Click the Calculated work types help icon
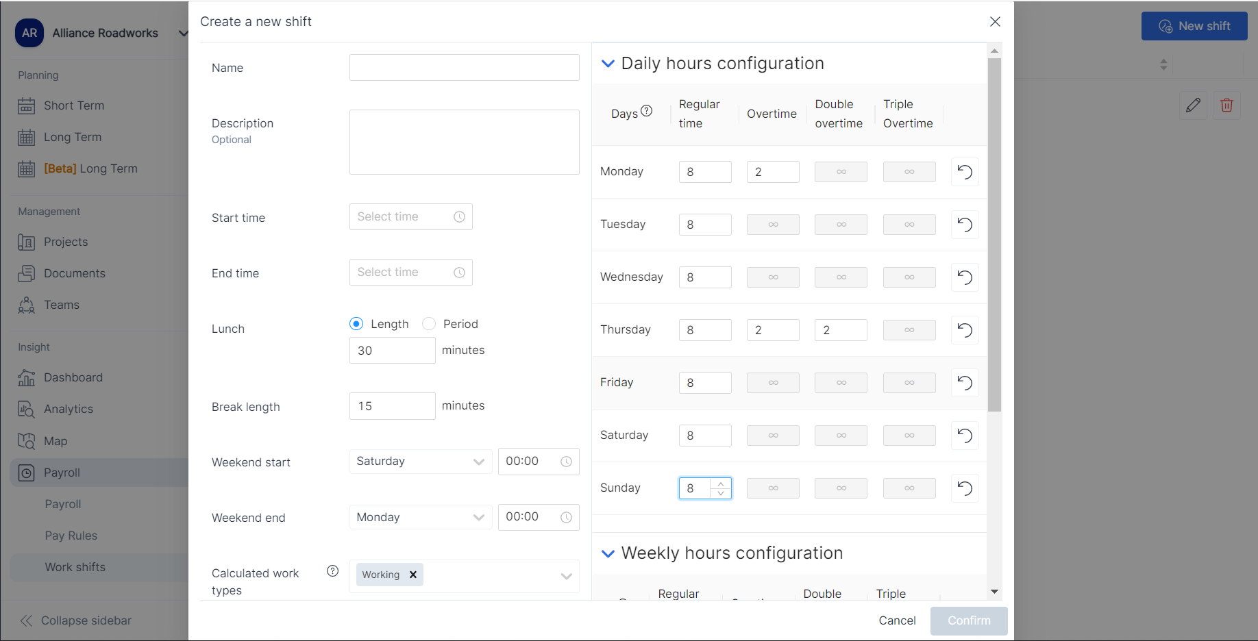This screenshot has width=1258, height=641. pyautogui.click(x=332, y=570)
